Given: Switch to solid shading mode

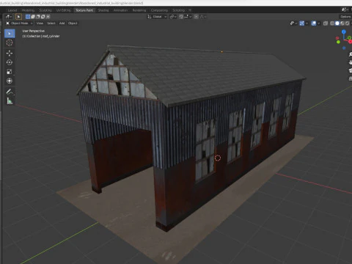Looking at the screenshot, I should pos(337,23).
